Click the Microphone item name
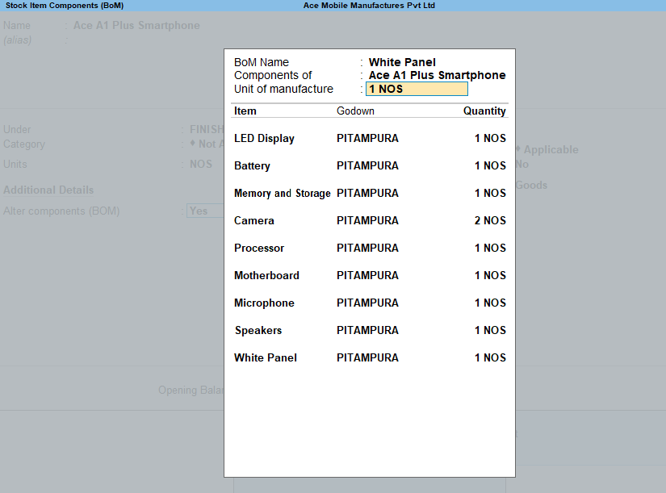Screen dimensions: 666x493 (264, 303)
